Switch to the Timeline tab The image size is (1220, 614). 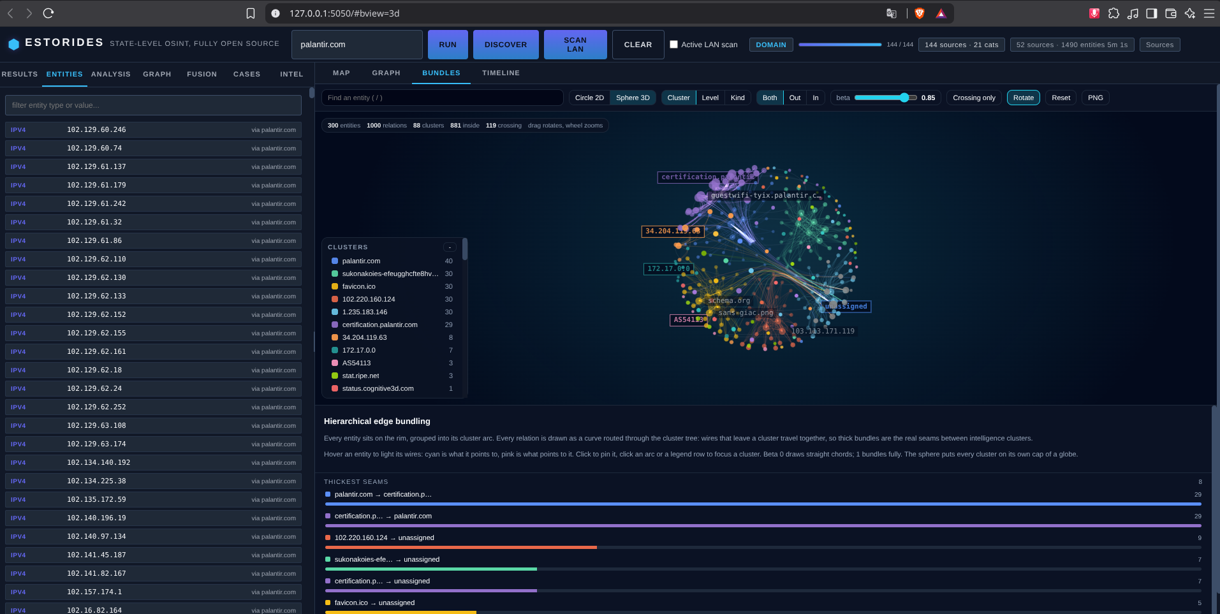click(x=501, y=73)
